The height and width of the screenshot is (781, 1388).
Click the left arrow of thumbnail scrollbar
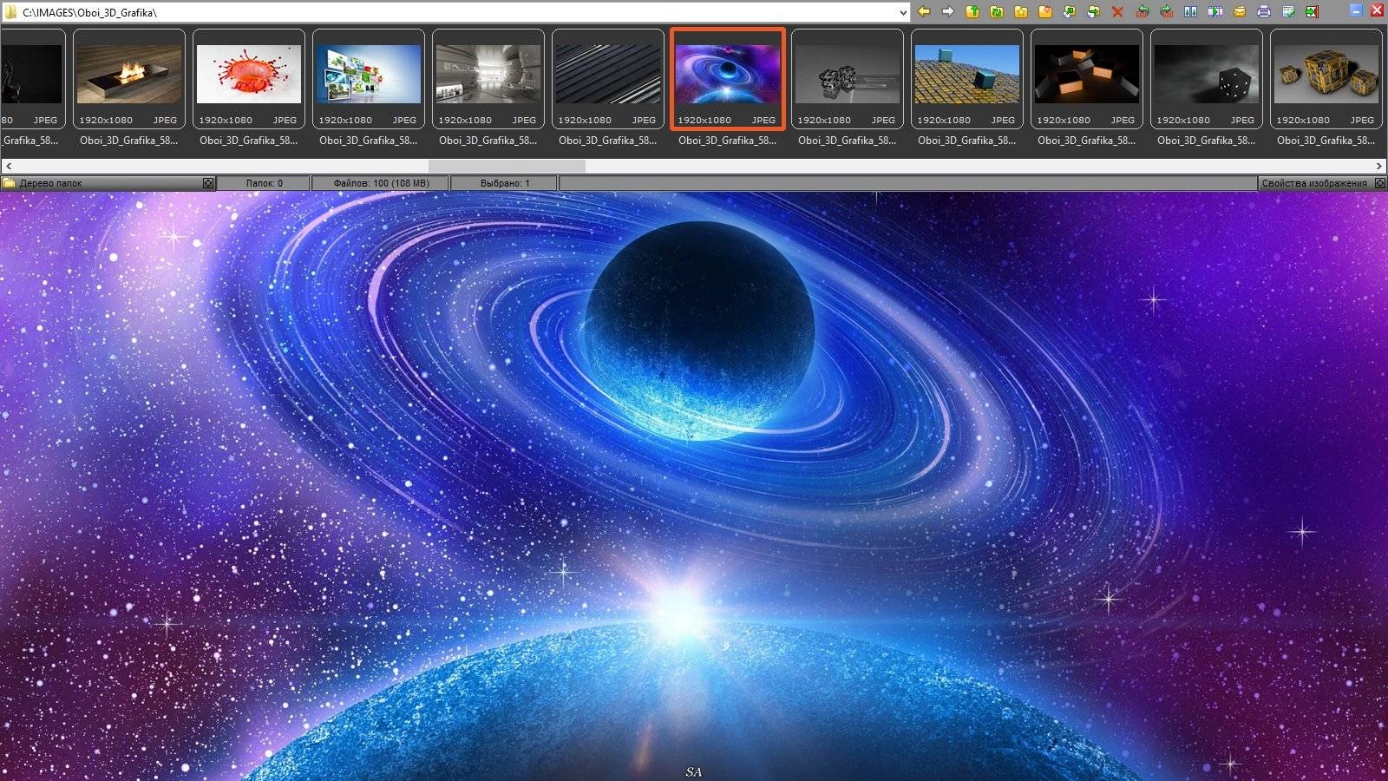(x=8, y=166)
